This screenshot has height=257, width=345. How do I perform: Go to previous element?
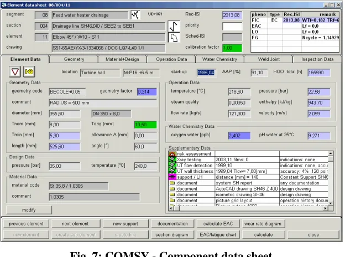point(26,224)
